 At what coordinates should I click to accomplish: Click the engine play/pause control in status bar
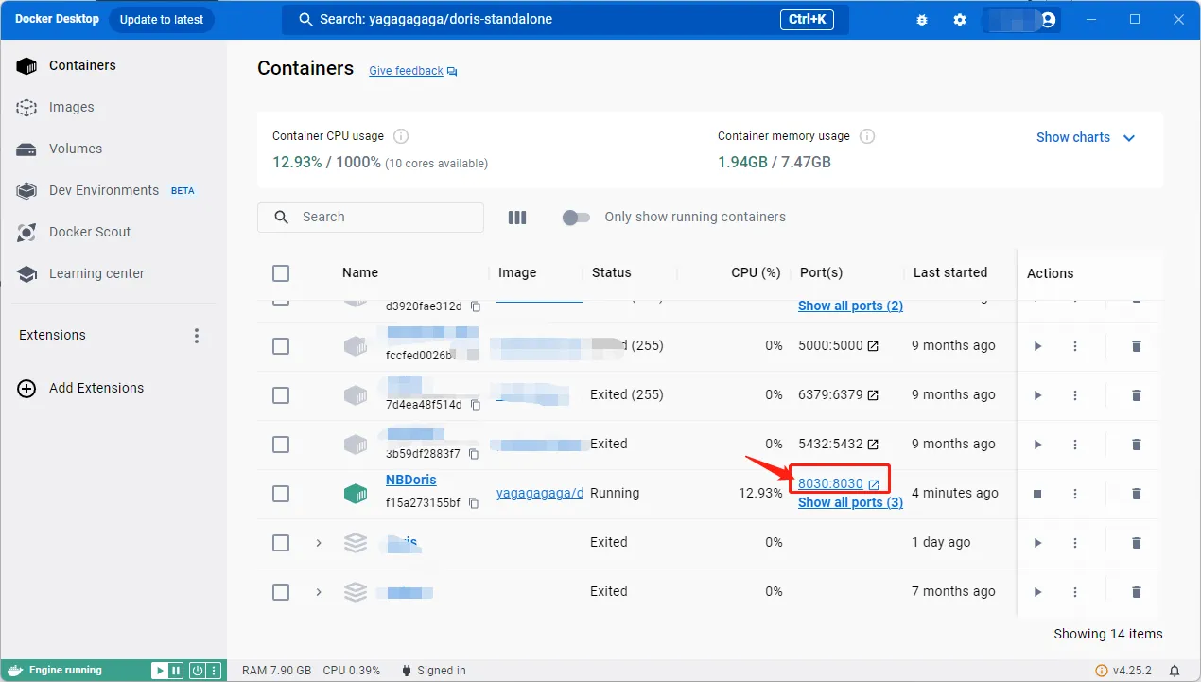[x=167, y=671]
